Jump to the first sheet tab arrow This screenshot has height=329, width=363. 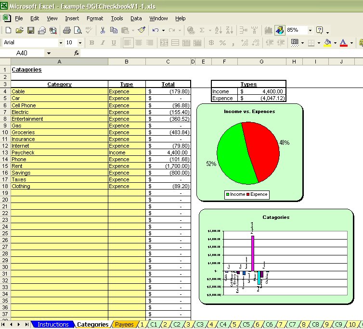[3, 325]
